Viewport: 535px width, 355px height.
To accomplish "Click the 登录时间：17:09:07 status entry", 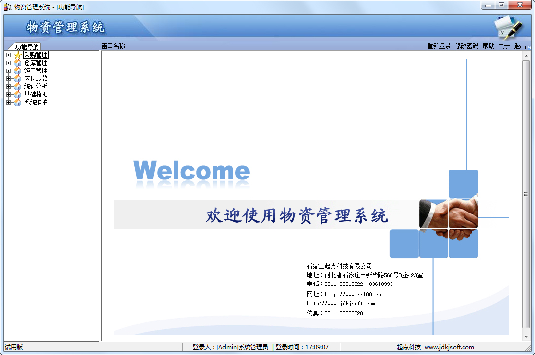I will 302,347.
